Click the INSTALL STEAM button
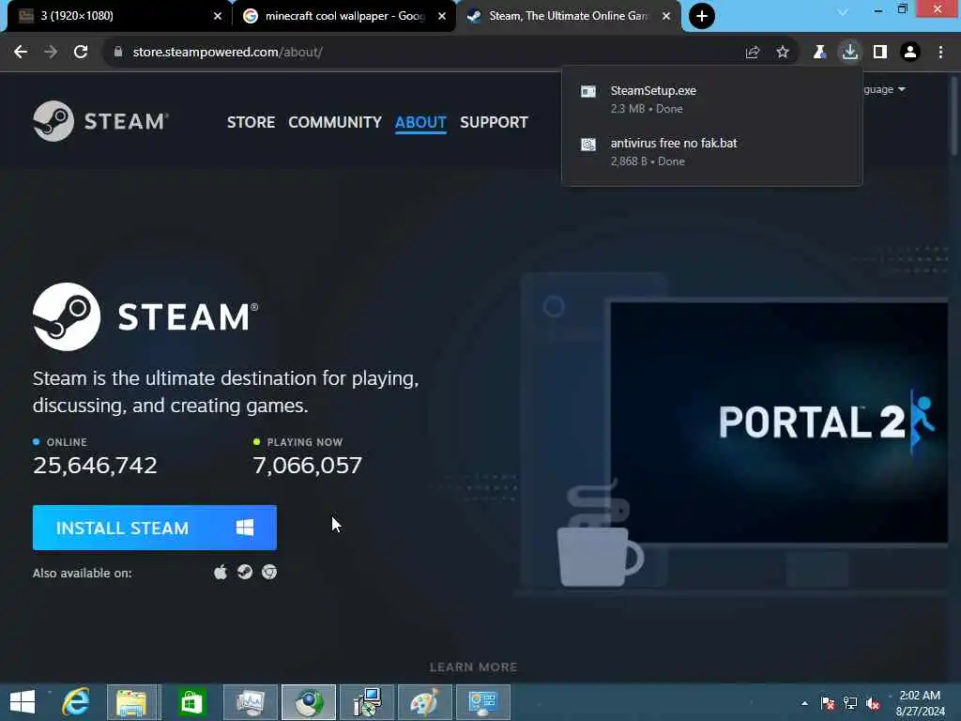This screenshot has width=961, height=721. pos(155,528)
